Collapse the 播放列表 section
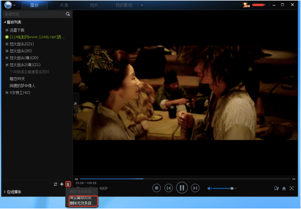Image resolution: width=301 pixels, height=209 pixels. coord(5,22)
